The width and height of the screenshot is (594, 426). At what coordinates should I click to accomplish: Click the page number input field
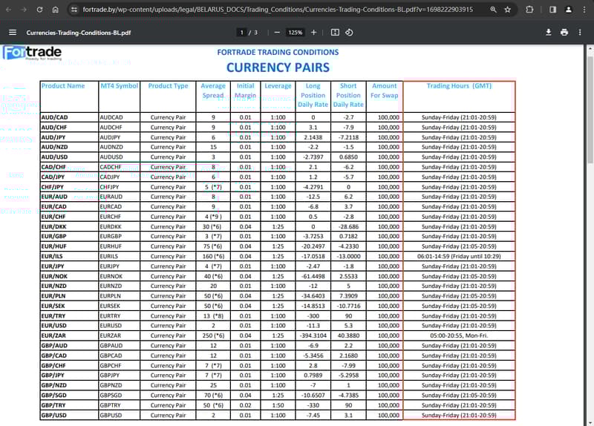pyautogui.click(x=242, y=33)
